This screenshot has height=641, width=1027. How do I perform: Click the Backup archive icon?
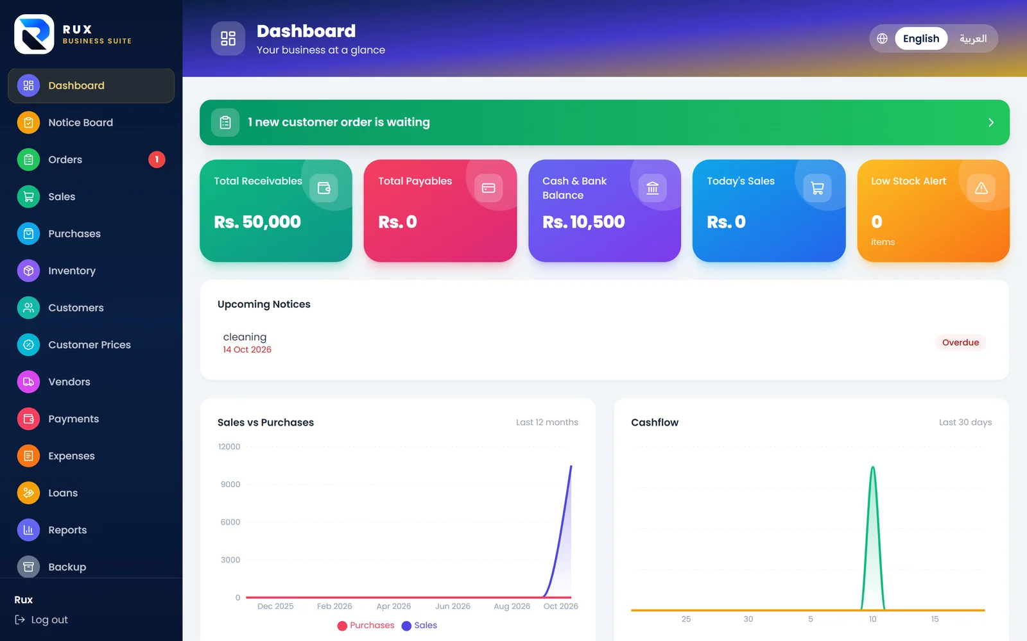coord(28,567)
